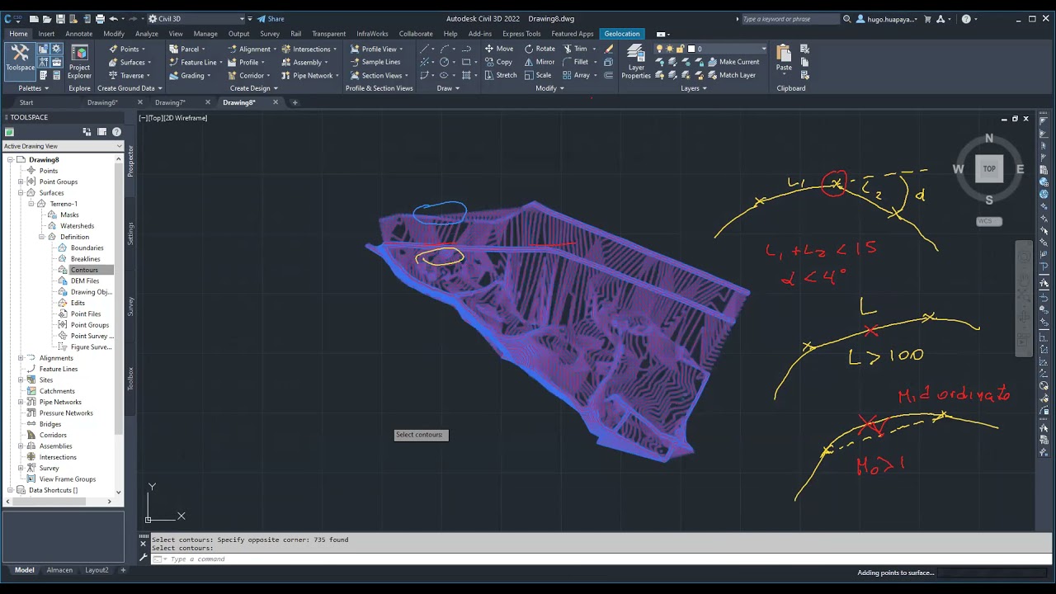Image resolution: width=1056 pixels, height=594 pixels.
Task: Open Layer Properties manager
Action: coord(636,62)
